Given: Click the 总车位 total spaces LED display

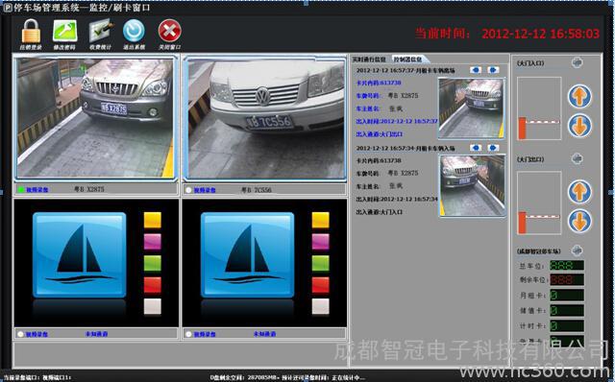Looking at the screenshot, I should [x=567, y=266].
